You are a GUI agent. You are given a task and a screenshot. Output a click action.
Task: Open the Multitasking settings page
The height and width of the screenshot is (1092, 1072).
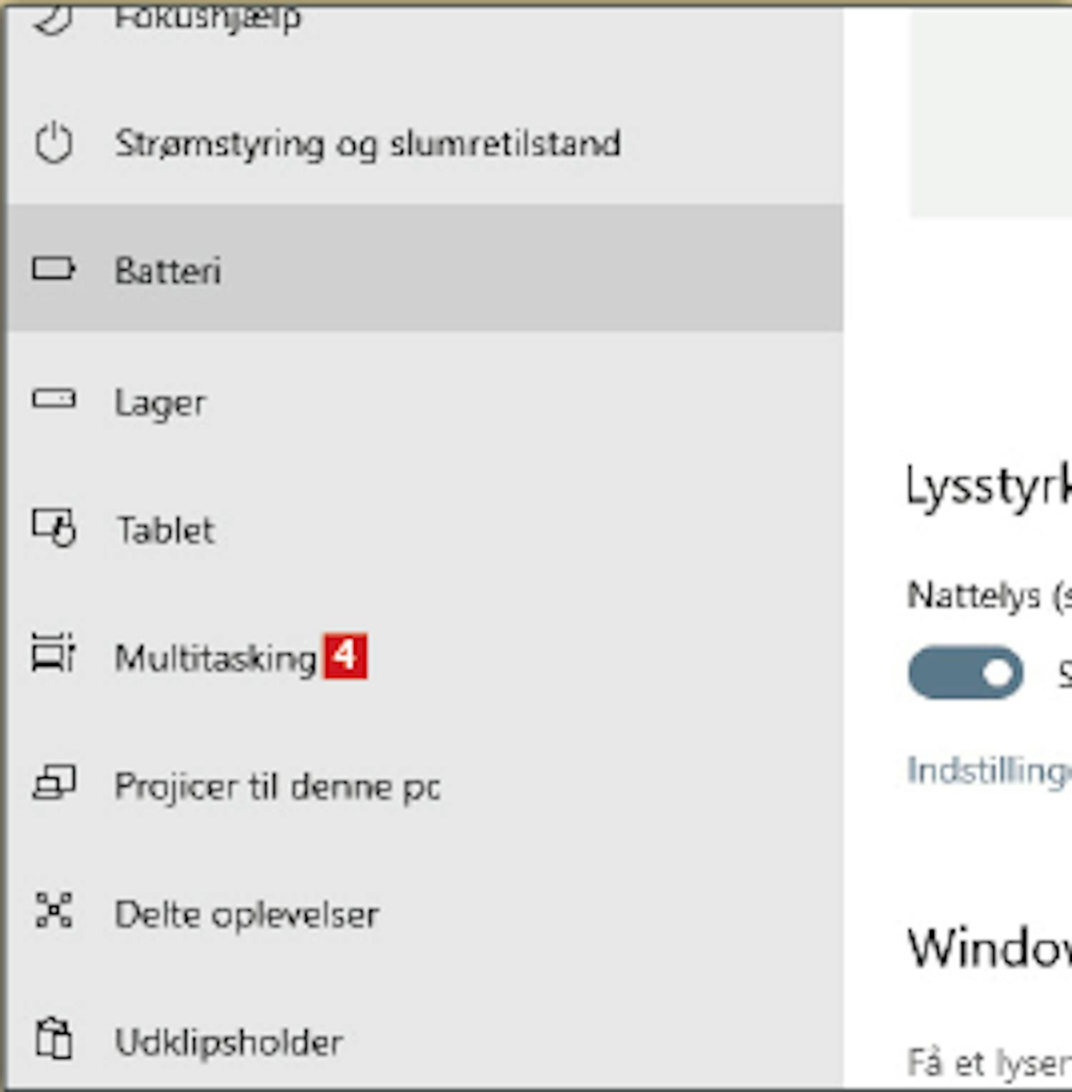coord(216,658)
